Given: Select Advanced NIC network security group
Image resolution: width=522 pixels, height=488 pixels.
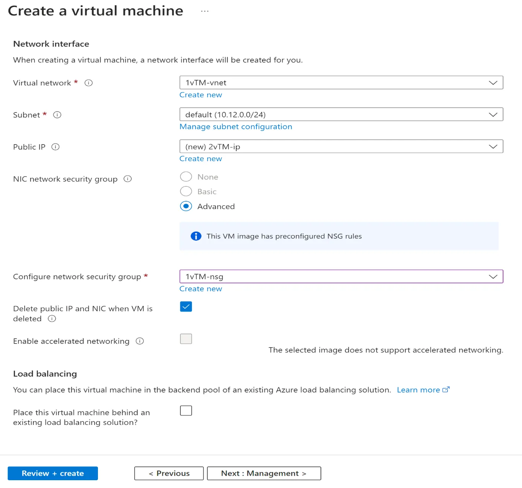Looking at the screenshot, I should [x=186, y=206].
